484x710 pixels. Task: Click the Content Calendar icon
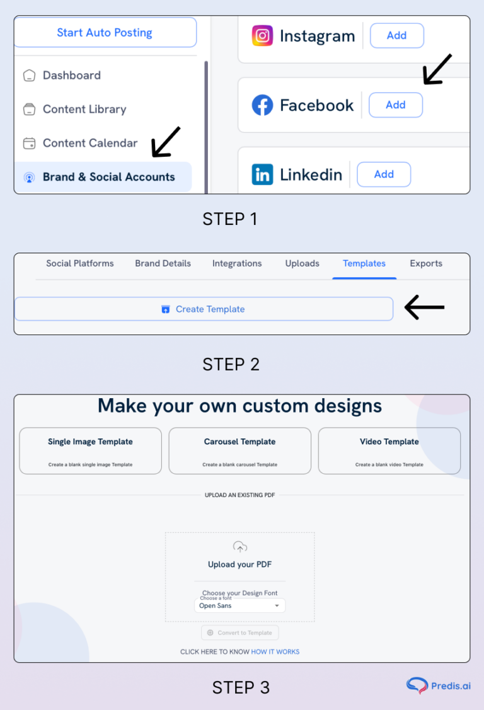29,144
